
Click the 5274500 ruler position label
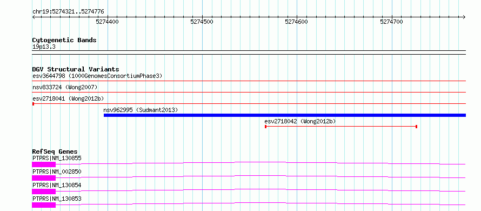click(202, 22)
